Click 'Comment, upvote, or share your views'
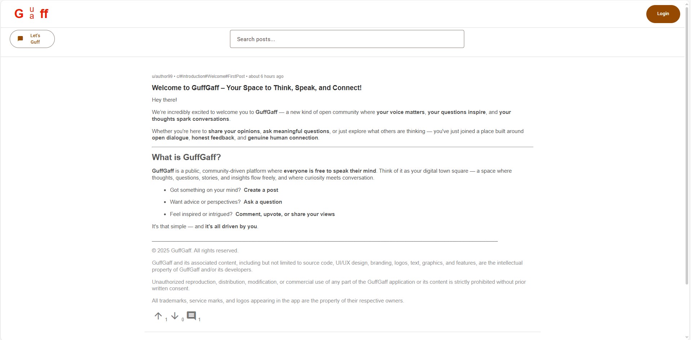The width and height of the screenshot is (691, 340). tap(285, 214)
